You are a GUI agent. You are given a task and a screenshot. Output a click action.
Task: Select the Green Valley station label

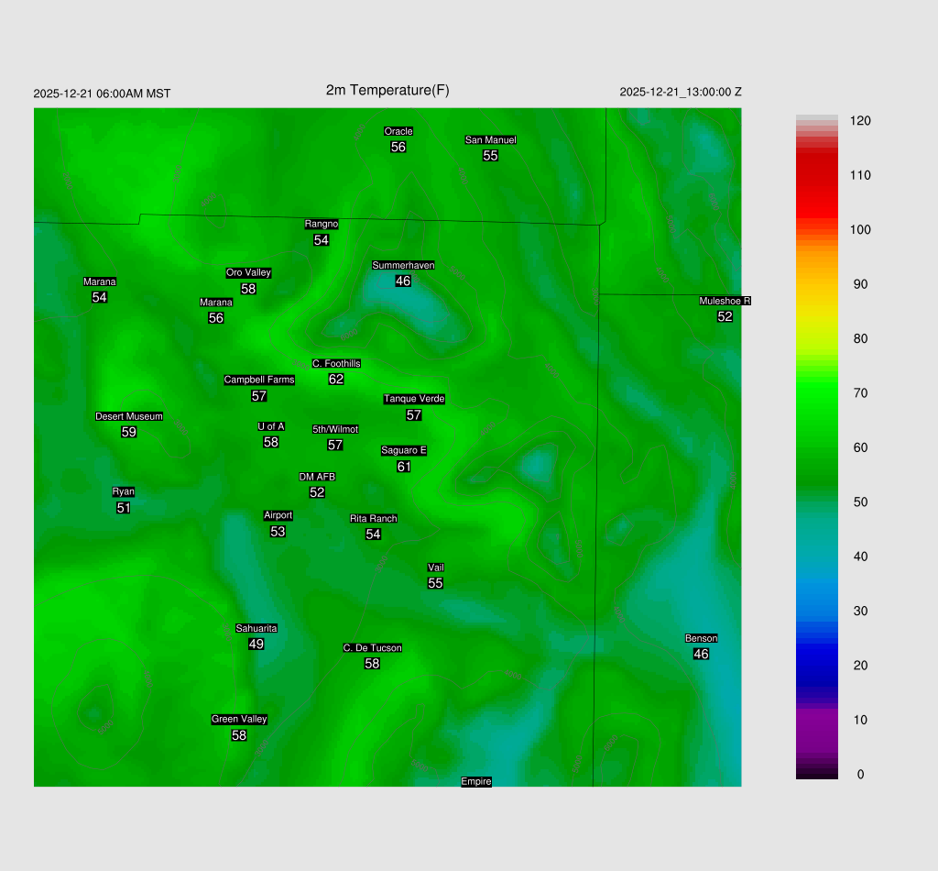239,720
